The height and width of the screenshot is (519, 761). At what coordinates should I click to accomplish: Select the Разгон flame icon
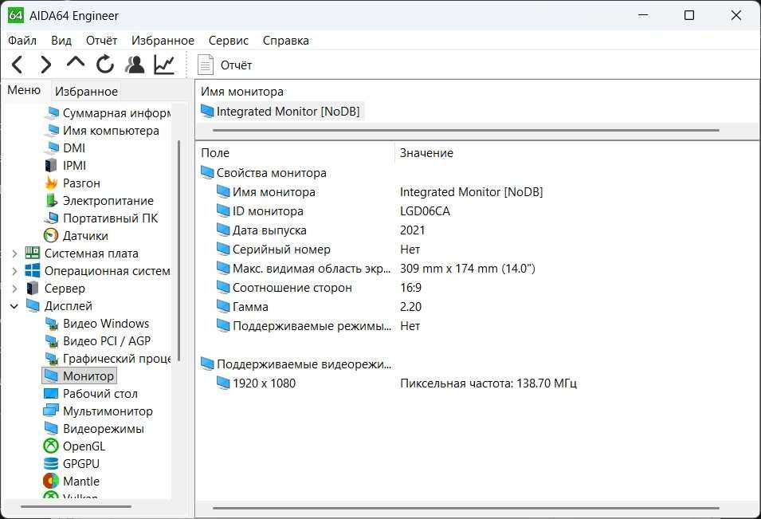[51, 183]
